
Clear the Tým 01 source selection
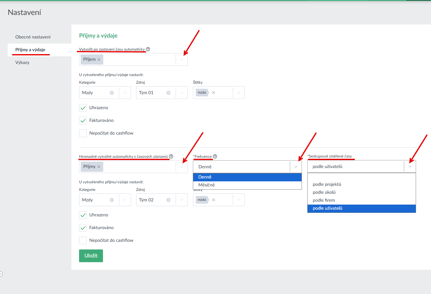click(x=168, y=93)
